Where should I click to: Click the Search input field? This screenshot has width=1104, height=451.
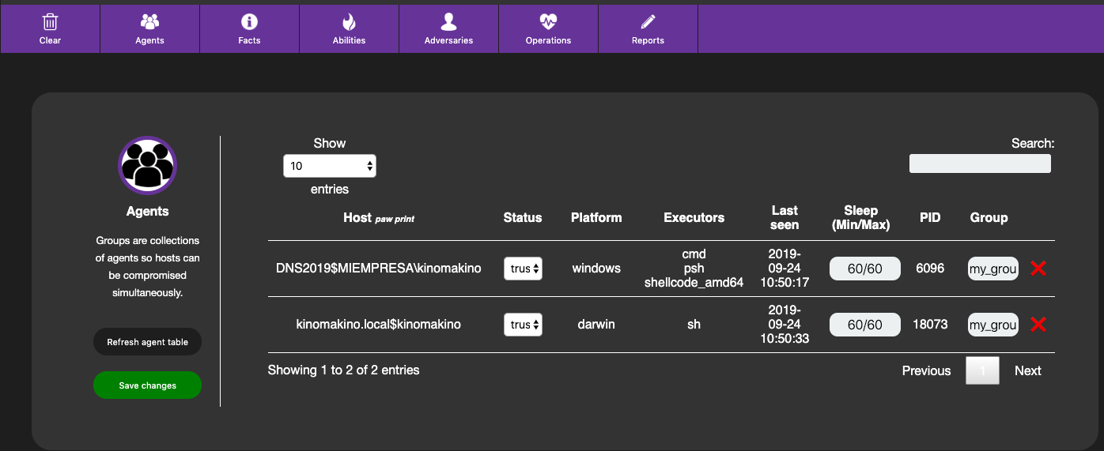(x=980, y=163)
